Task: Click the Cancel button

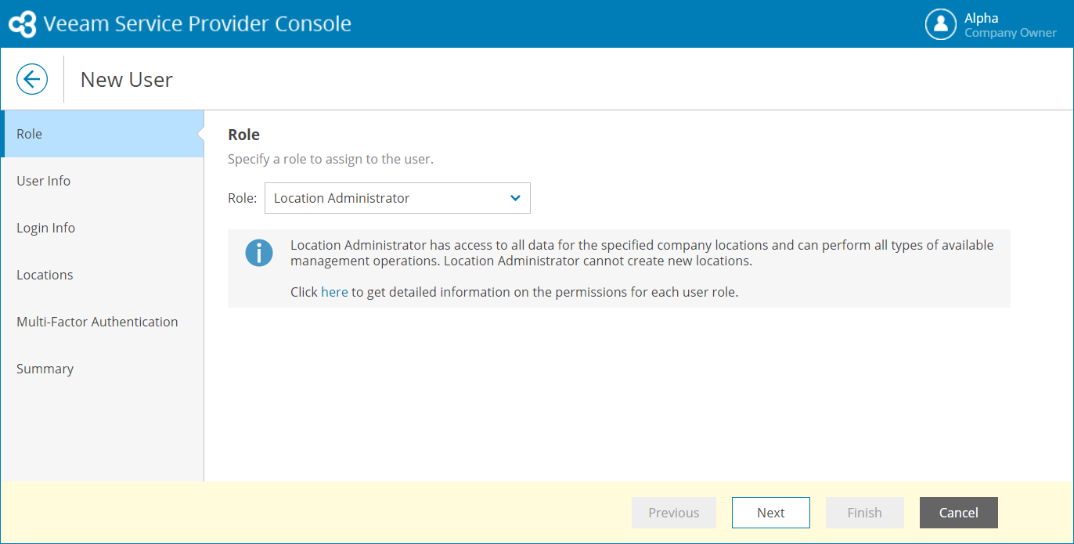Action: (x=958, y=513)
